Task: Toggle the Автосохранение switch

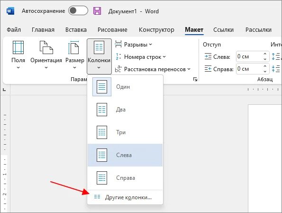Action: tap(78, 11)
